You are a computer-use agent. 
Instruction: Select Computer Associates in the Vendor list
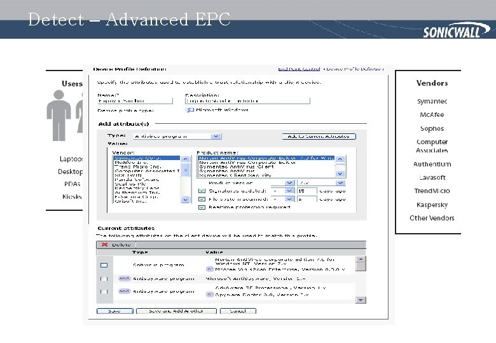147,171
